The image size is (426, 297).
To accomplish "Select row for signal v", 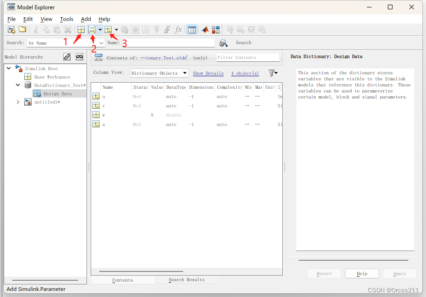I will [x=187, y=106].
